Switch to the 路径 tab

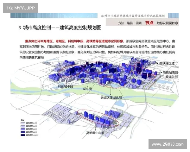tap(130, 23)
